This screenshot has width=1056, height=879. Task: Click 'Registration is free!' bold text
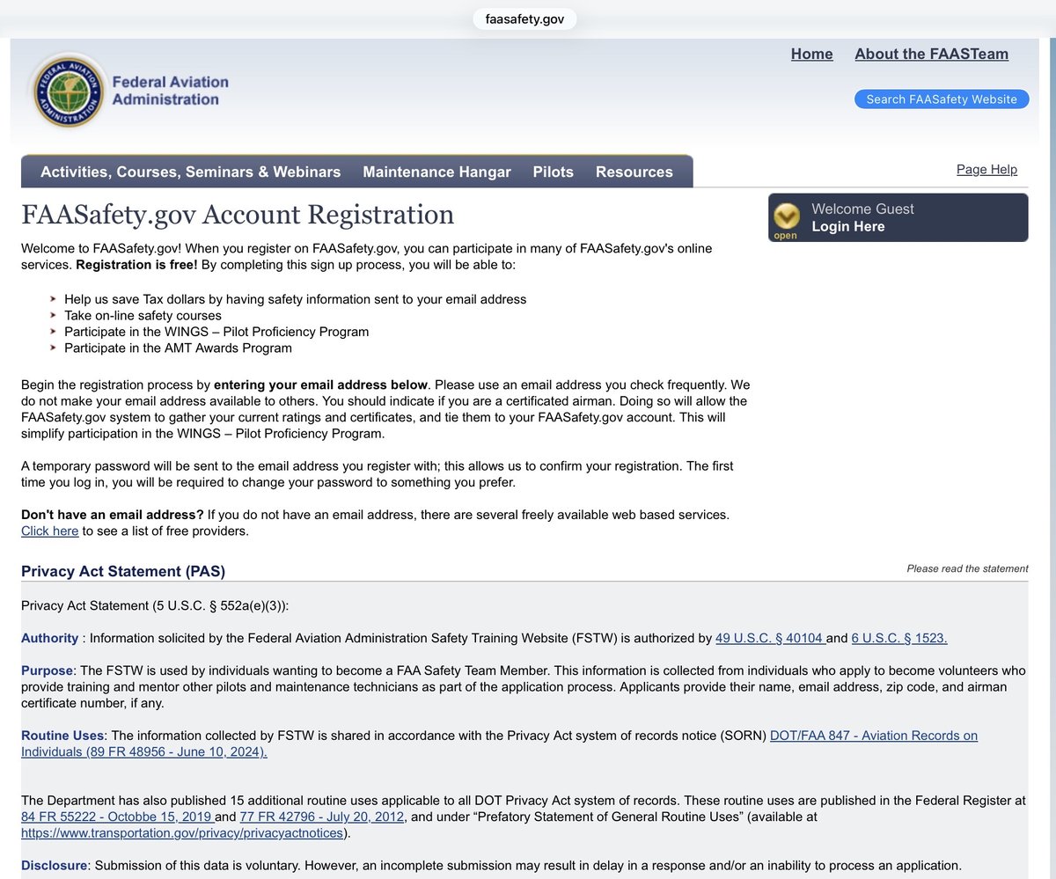tap(136, 264)
